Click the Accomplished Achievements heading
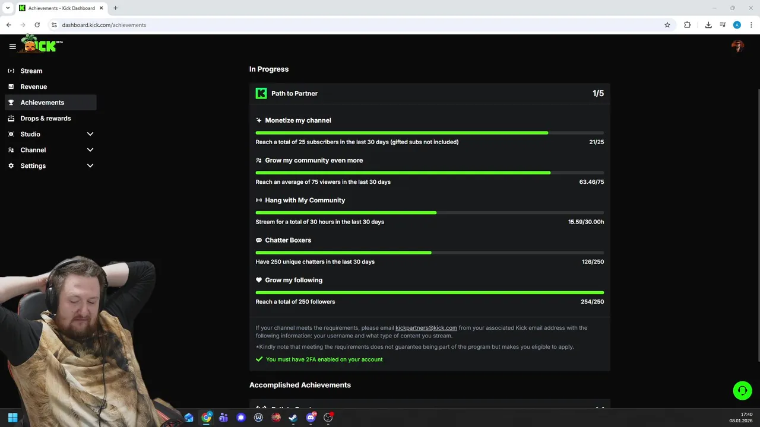760x427 pixels. coord(300,385)
